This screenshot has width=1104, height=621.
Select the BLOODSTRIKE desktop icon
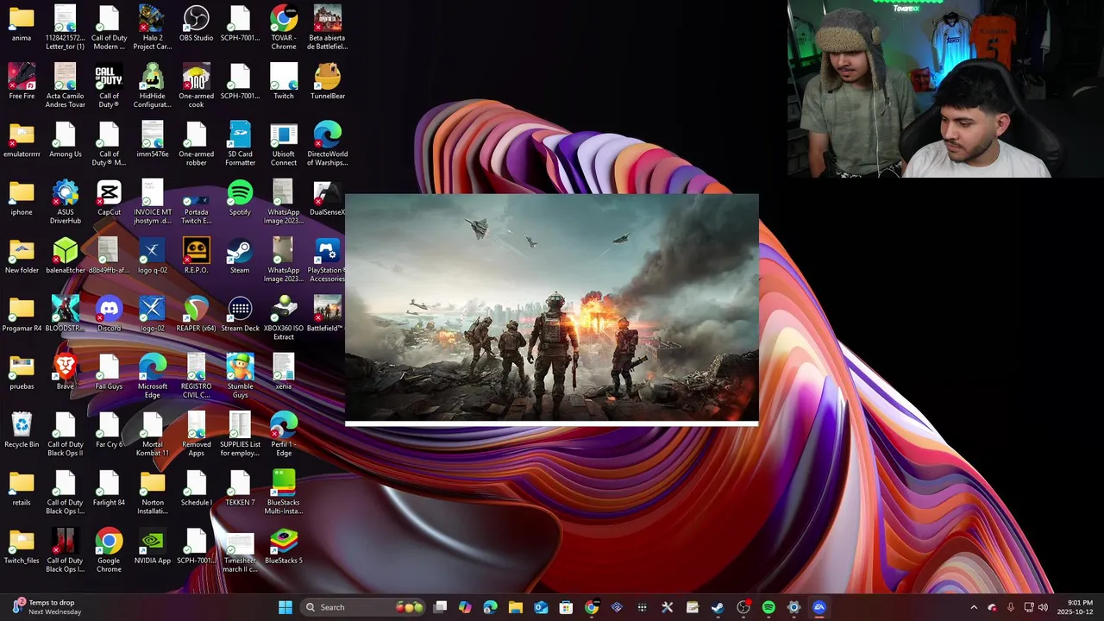(x=66, y=314)
